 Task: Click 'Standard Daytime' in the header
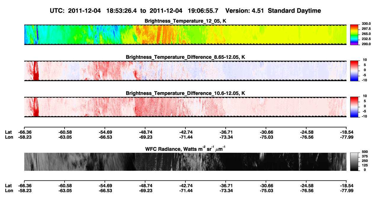tap(295, 11)
